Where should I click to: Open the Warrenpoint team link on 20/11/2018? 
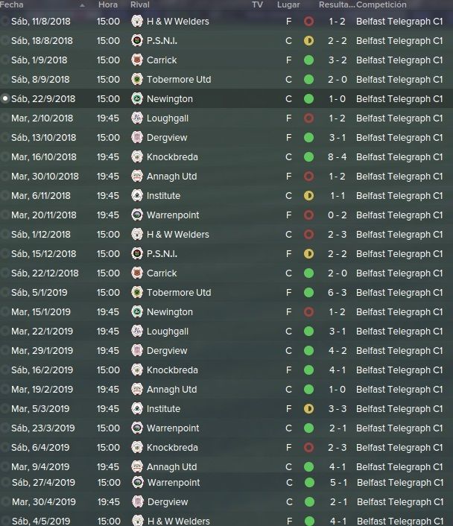173,215
